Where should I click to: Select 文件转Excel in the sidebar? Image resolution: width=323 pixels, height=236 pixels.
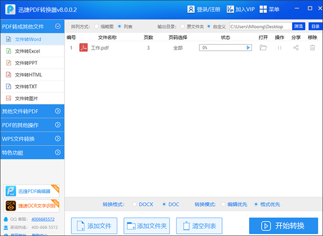pos(32,51)
